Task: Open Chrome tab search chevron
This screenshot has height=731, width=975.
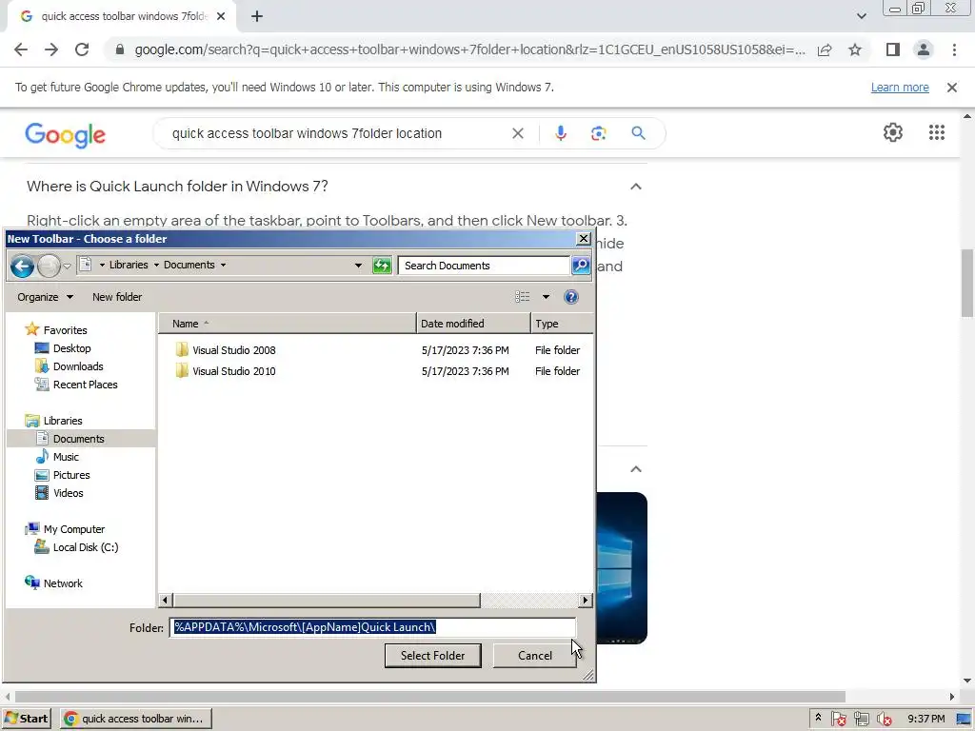Action: tap(861, 16)
